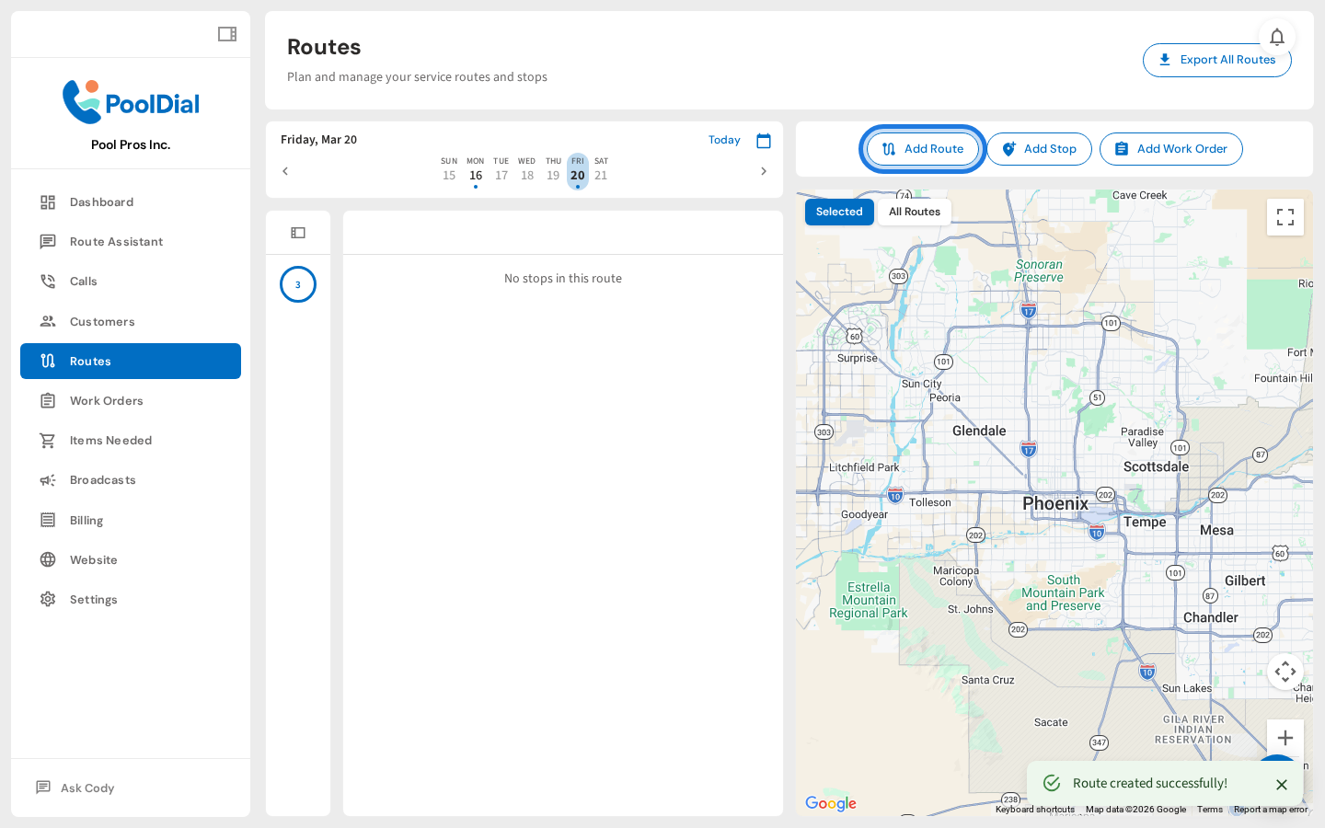1325x828 pixels.
Task: Switch map view to All Routes
Action: [914, 212]
